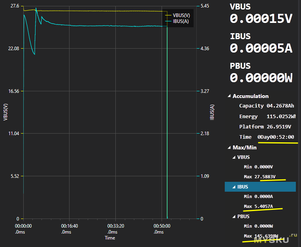Click the 22.08 VBUS axis label
Screen dimensions: 301x247
[14, 48]
